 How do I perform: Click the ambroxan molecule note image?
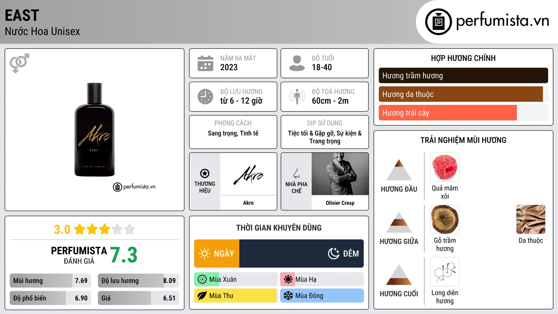coord(445,272)
